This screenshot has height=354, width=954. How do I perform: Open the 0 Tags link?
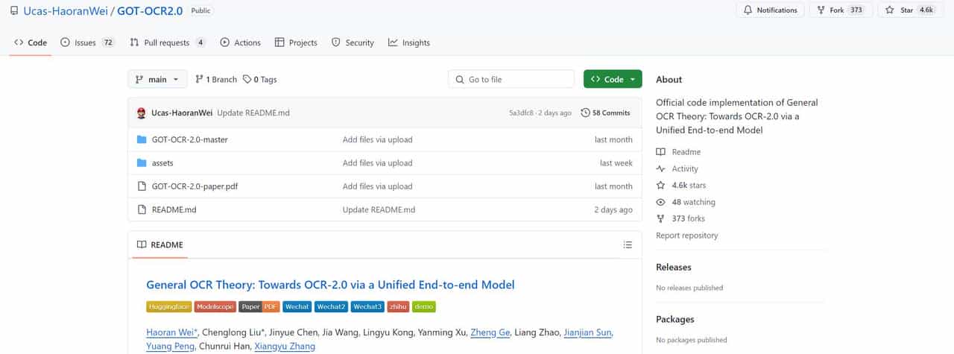tap(259, 79)
